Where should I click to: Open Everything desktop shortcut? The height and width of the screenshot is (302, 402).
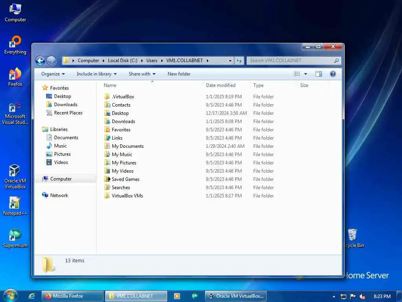point(15,45)
